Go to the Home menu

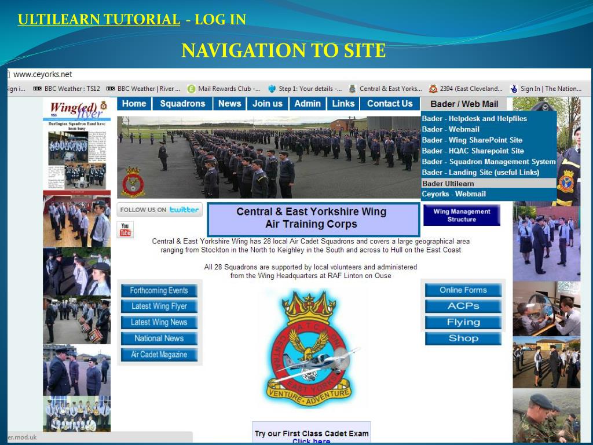(x=134, y=104)
